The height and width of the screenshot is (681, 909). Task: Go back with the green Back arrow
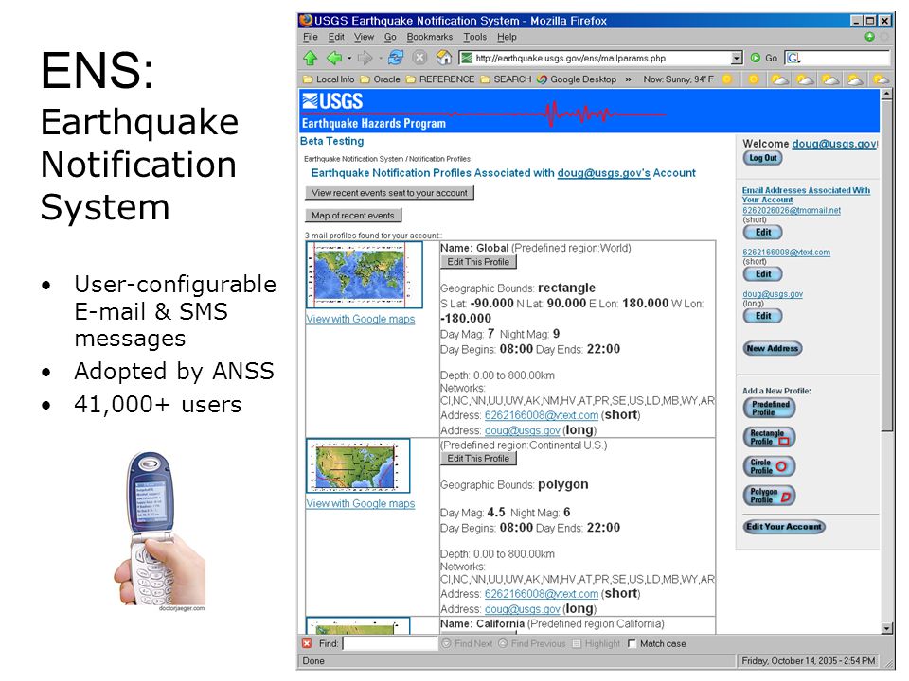pyautogui.click(x=334, y=58)
